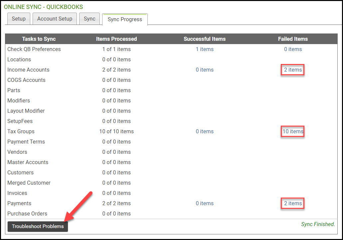Click '0 of 0 items' in Purchase Orders row
The width and height of the screenshot is (343, 240).
116,213
